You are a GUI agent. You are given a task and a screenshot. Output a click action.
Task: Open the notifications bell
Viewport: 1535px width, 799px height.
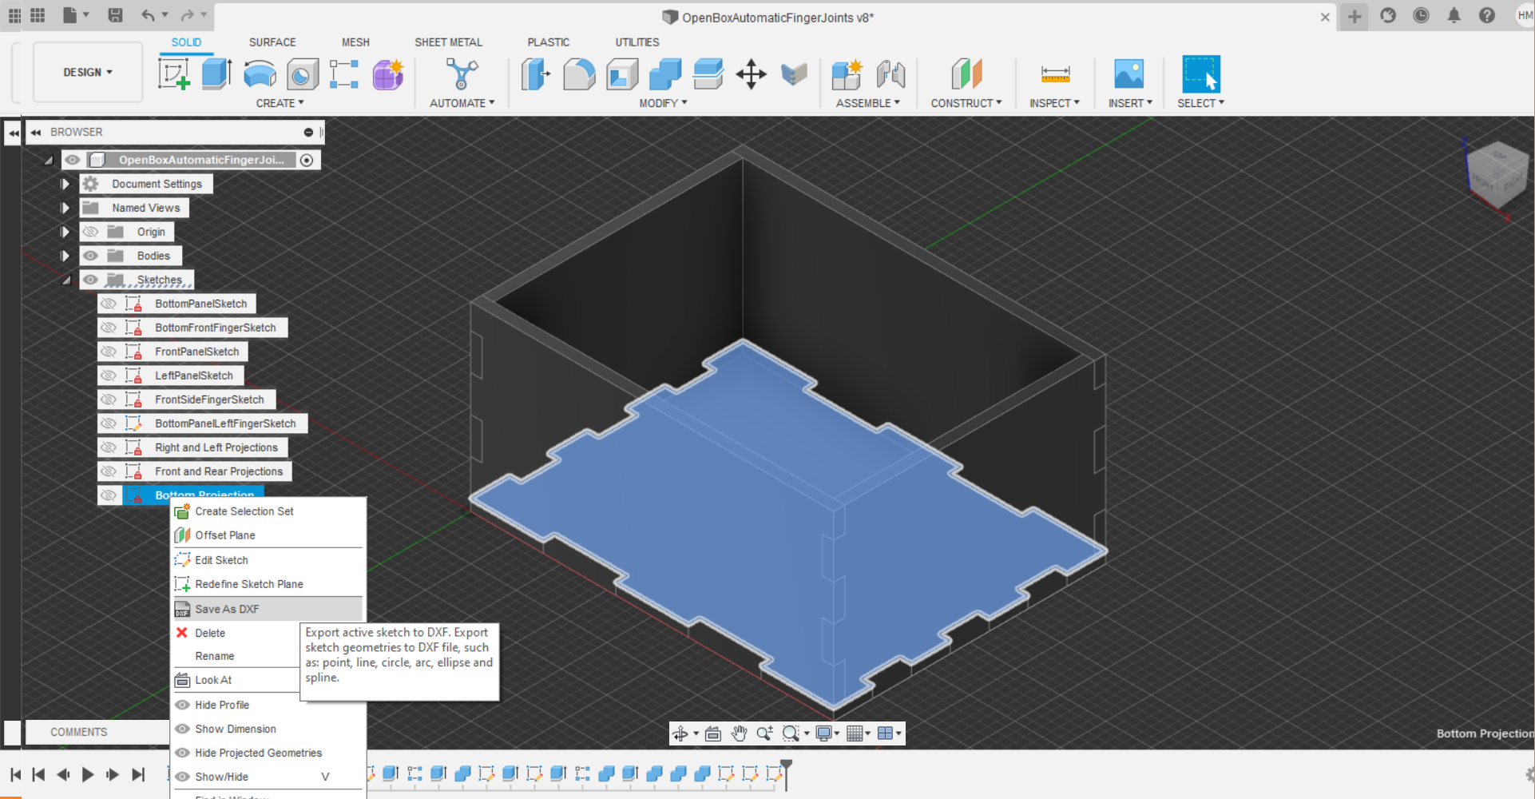1454,15
